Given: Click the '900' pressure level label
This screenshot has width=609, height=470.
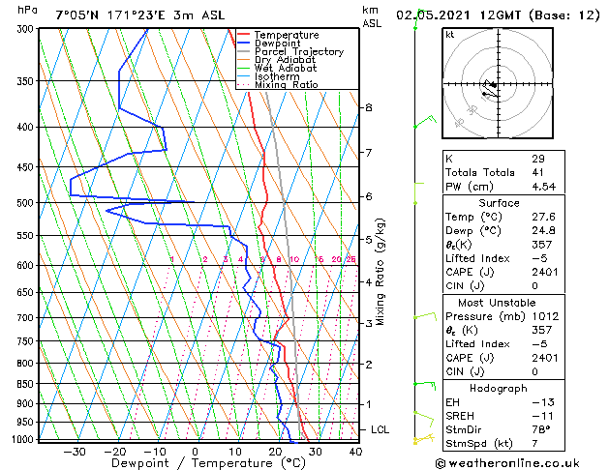Looking at the screenshot, I should click(x=27, y=403).
